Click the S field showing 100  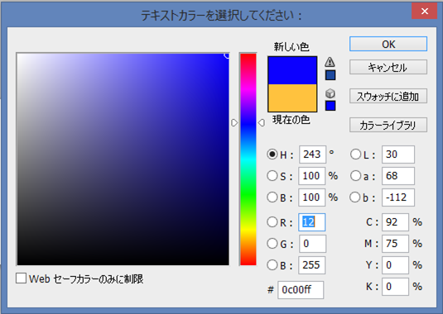tap(311, 176)
